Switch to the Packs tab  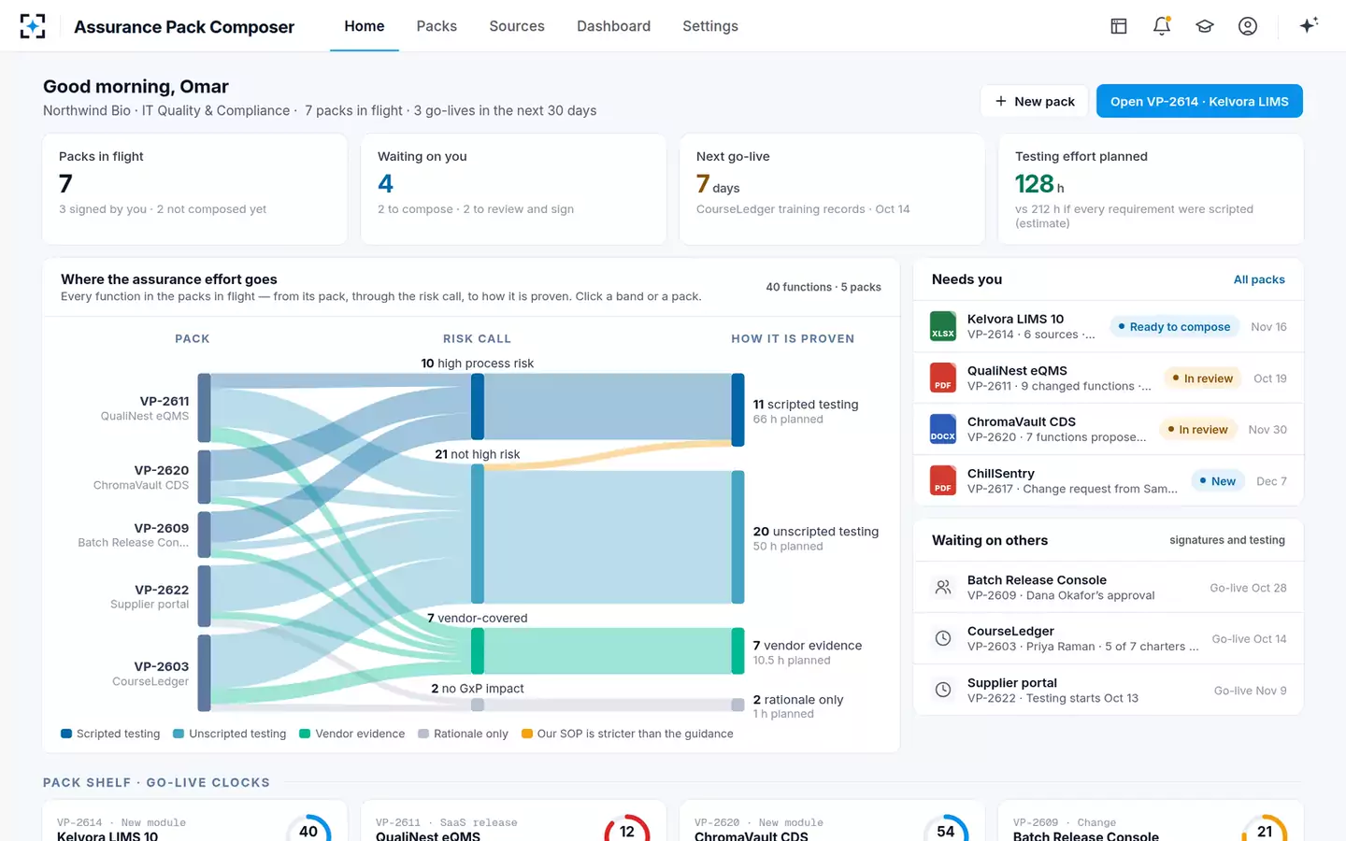(x=437, y=26)
